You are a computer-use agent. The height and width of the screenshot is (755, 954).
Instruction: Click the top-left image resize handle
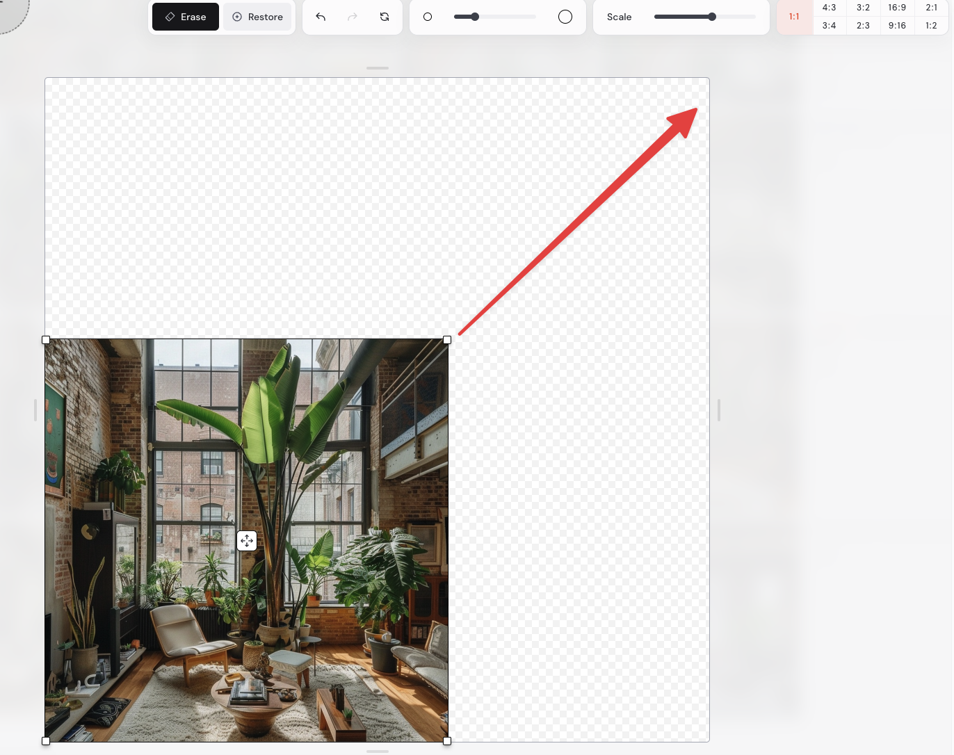click(x=46, y=340)
